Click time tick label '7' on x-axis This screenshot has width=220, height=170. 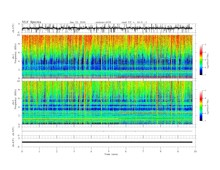[143, 151]
